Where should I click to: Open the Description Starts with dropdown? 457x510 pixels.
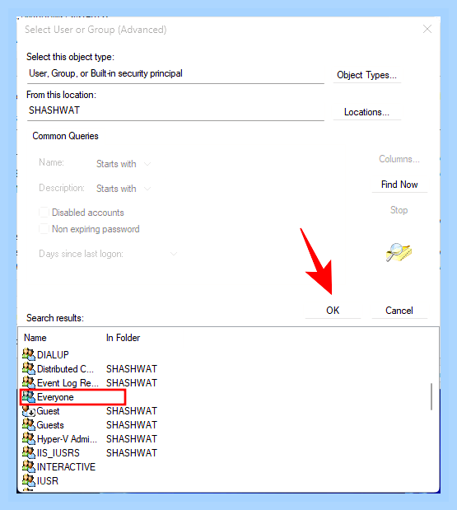[x=124, y=189]
